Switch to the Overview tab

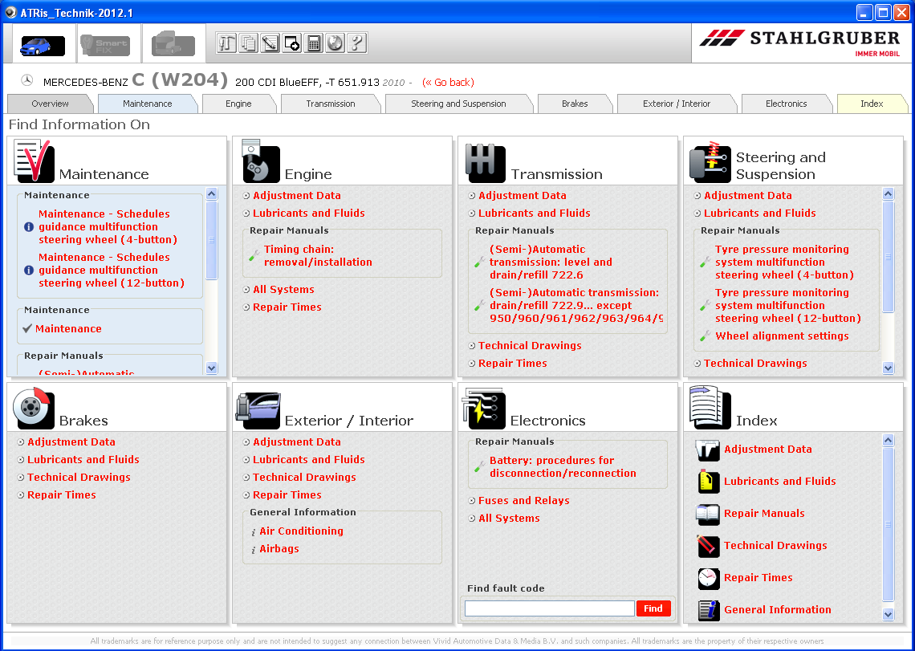pos(51,104)
